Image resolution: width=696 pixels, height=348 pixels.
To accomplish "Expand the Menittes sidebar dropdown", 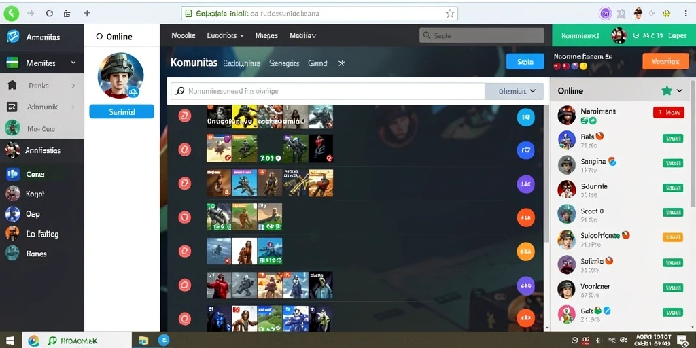I will pos(73,63).
